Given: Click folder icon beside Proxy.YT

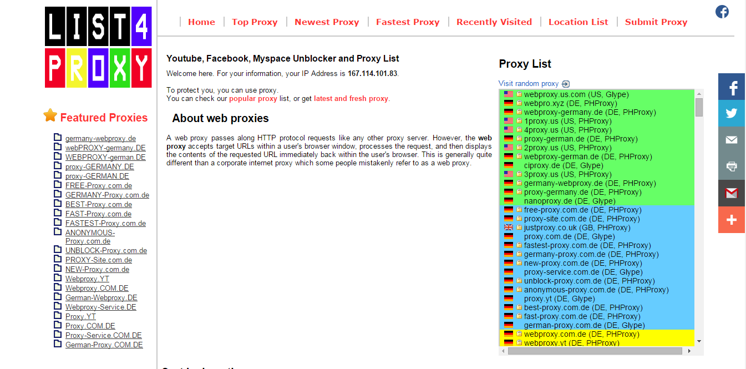Looking at the screenshot, I should point(58,316).
